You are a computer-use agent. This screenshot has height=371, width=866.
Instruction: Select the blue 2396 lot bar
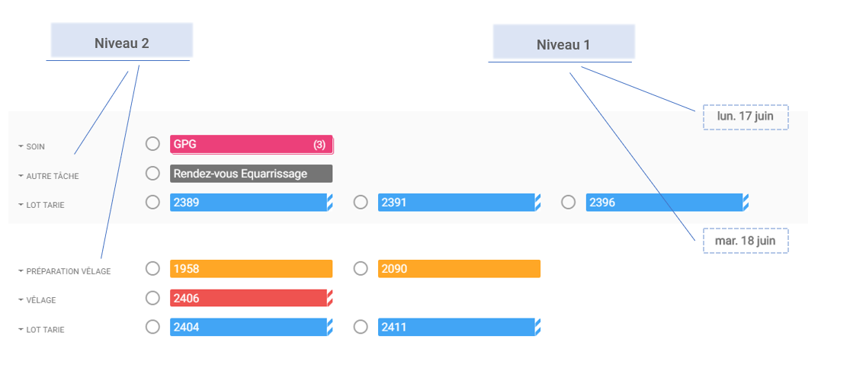[667, 203]
